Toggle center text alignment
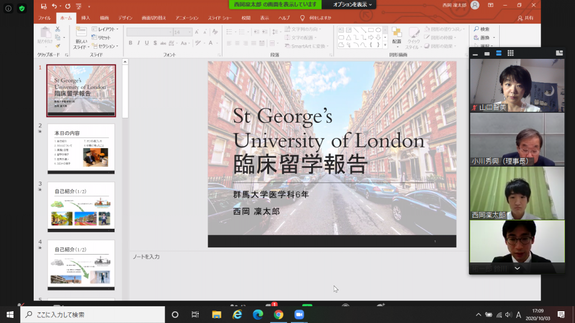 click(x=238, y=43)
